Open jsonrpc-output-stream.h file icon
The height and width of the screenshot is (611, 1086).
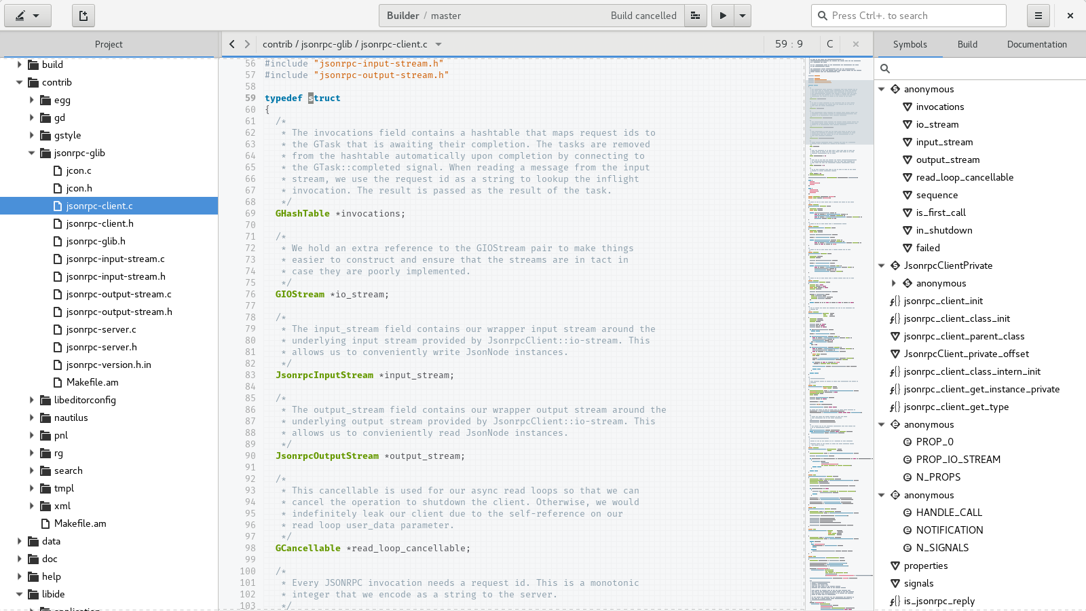(58, 312)
